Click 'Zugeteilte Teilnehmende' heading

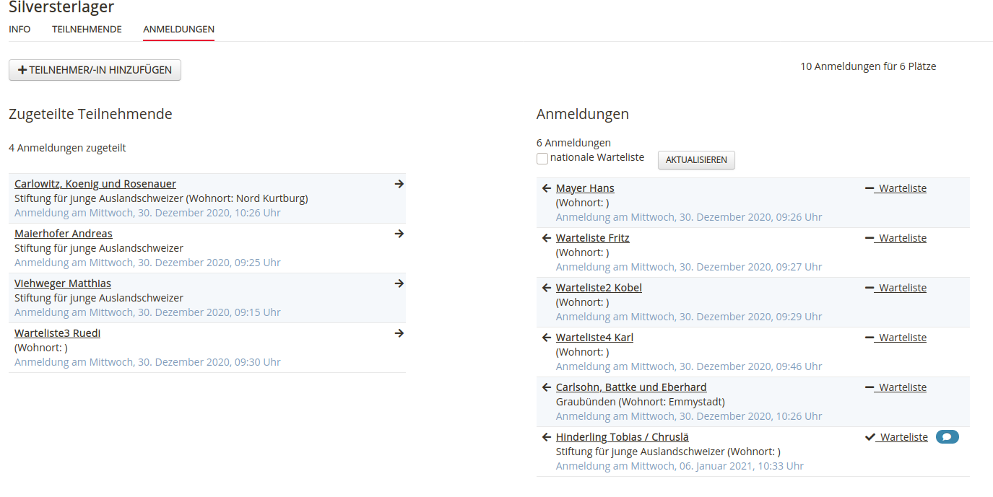90,114
